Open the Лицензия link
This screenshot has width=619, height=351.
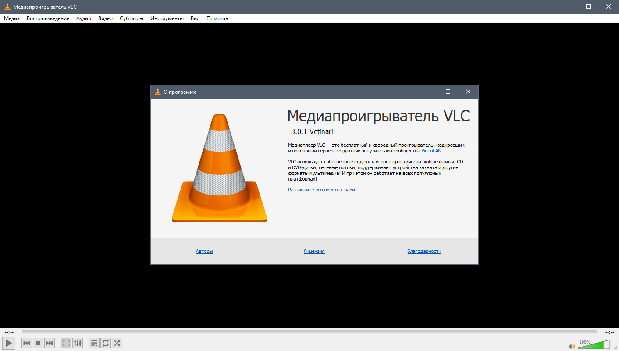click(314, 251)
